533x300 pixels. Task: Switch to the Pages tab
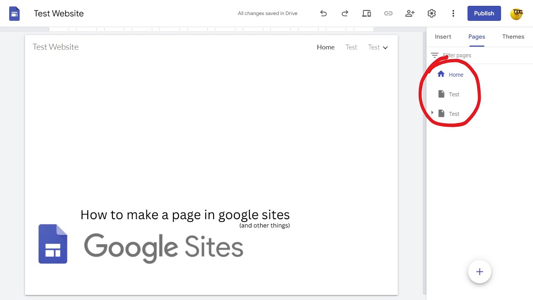coord(477,37)
